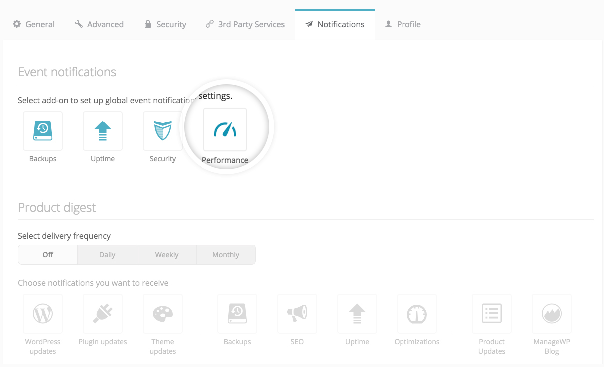This screenshot has height=367, width=604.
Task: Open the 3rd Party Services tab
Action: 245,24
